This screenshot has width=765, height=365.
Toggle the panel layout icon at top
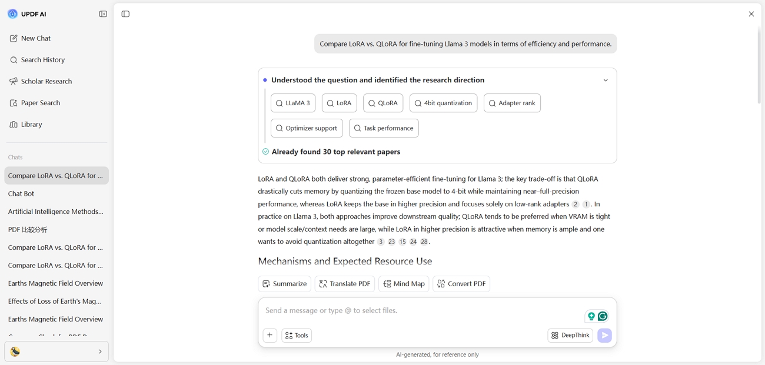pyautogui.click(x=125, y=14)
